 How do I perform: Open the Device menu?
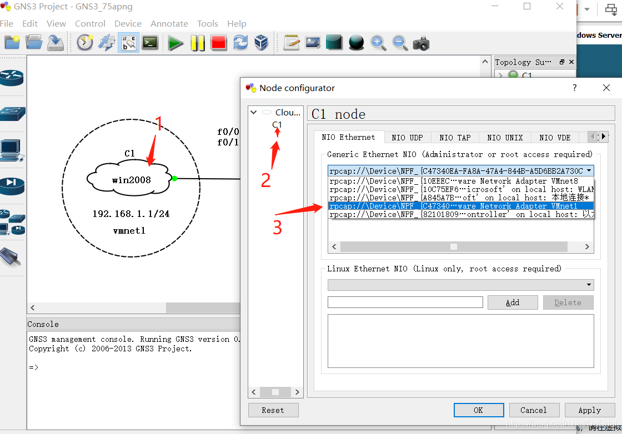(128, 24)
